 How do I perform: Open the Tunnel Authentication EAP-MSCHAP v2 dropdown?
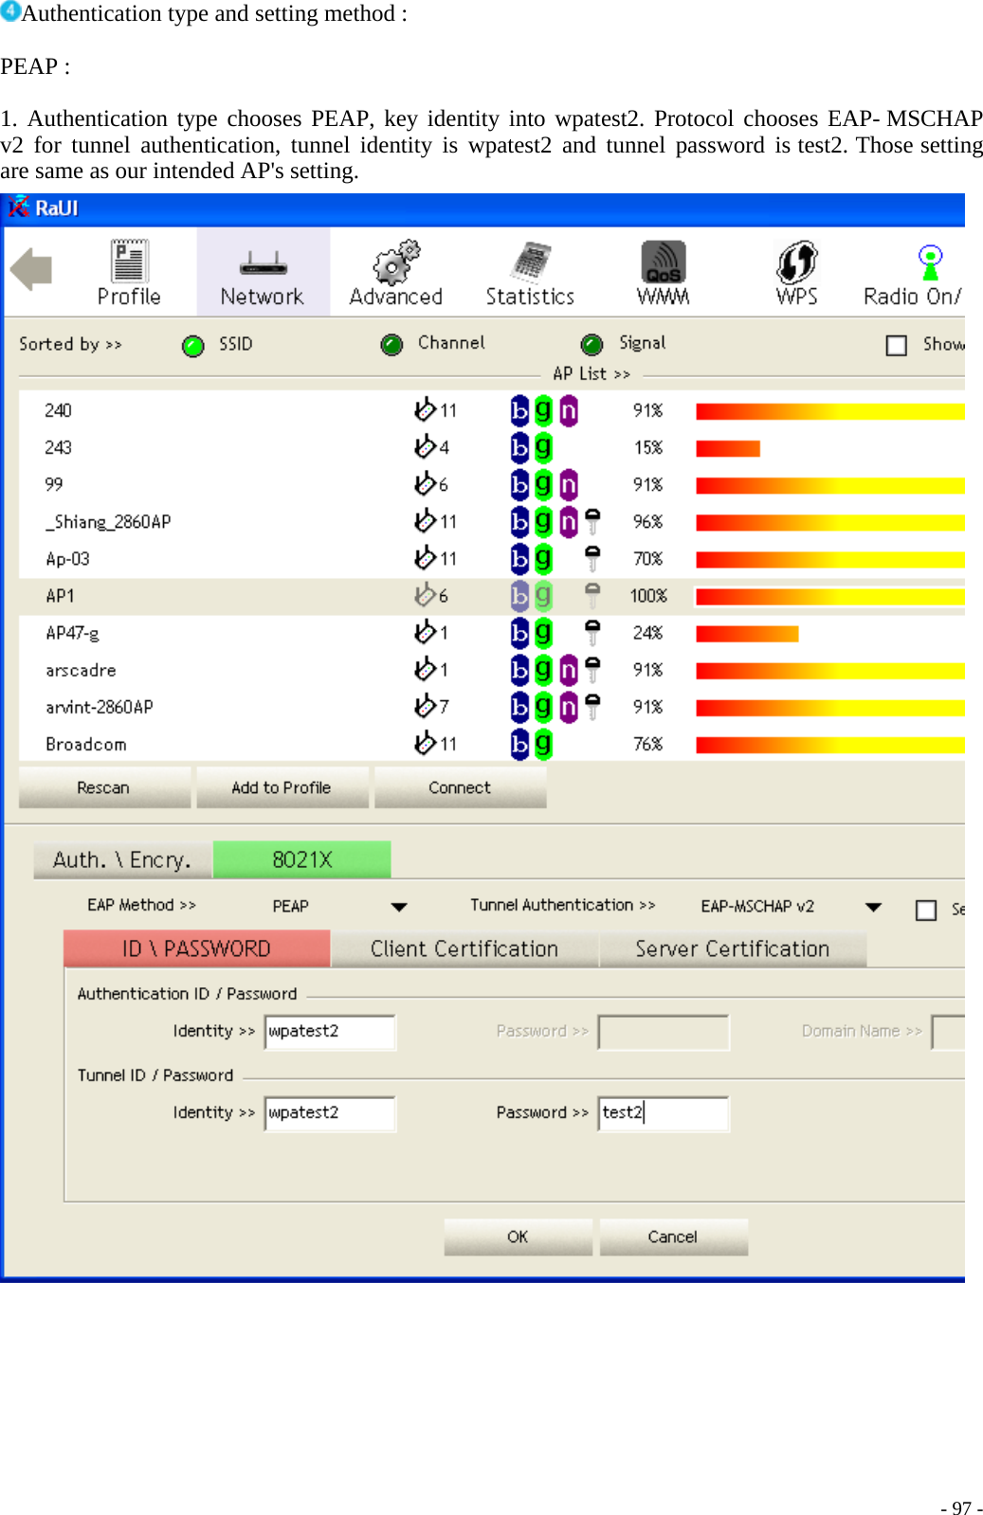(x=873, y=907)
